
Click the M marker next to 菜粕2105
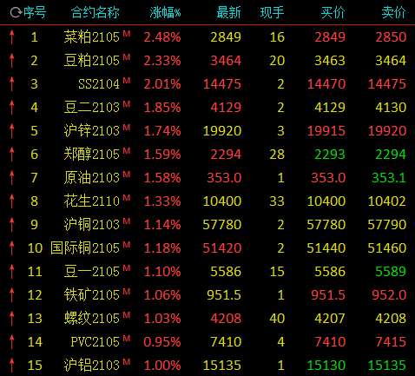[127, 34]
